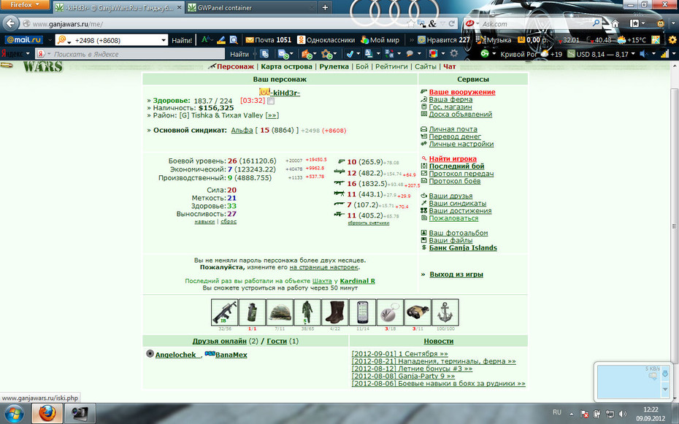Open the Рейтинги menu item

point(391,66)
